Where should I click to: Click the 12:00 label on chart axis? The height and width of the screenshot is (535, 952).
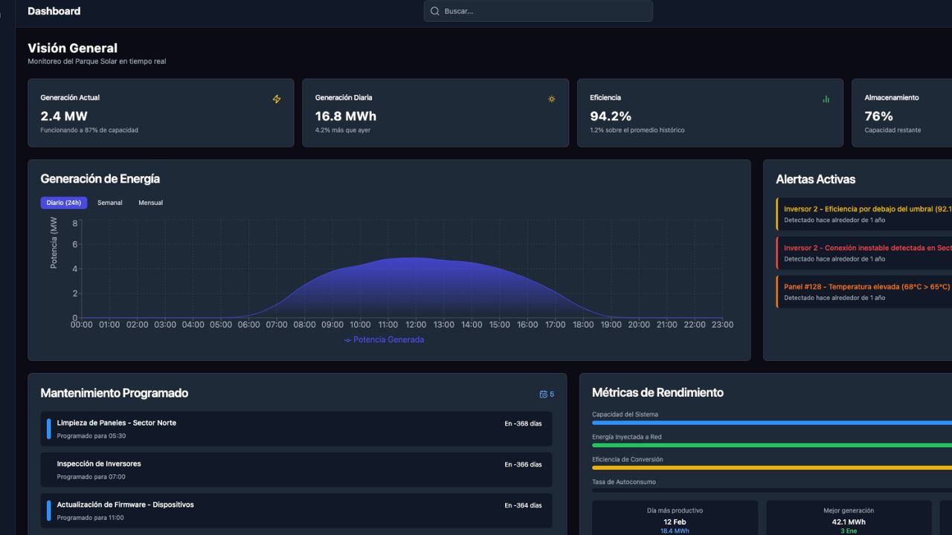click(416, 325)
